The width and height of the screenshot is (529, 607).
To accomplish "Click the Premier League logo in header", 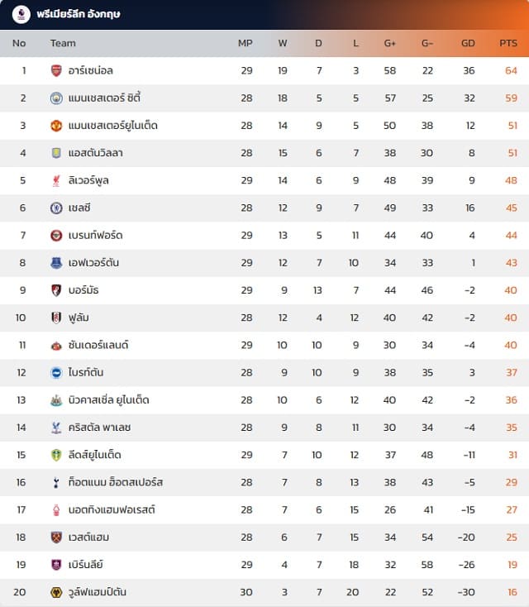I will pyautogui.click(x=21, y=14).
